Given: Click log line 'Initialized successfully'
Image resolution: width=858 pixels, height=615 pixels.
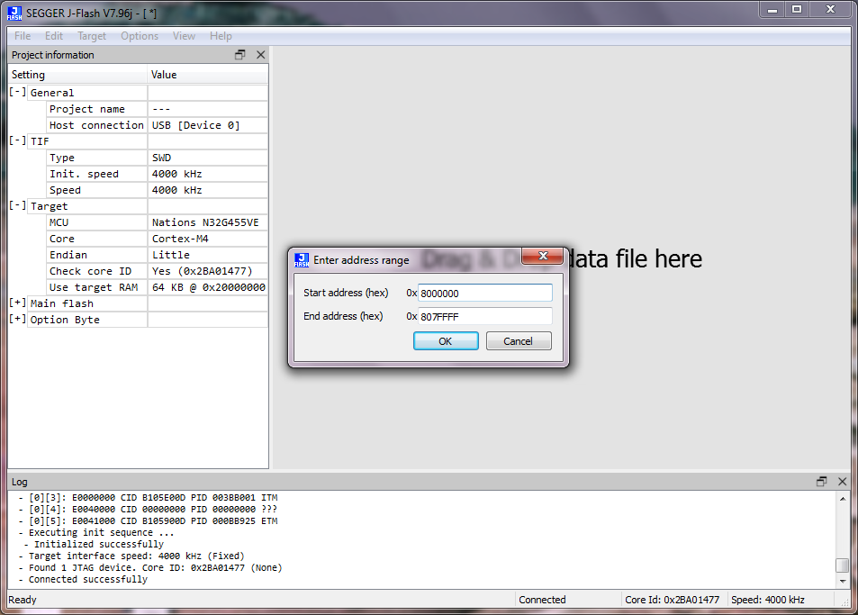Looking at the screenshot, I should tap(98, 545).
